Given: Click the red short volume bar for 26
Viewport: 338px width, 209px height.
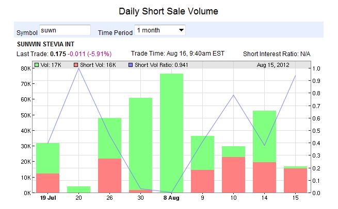Looking at the screenshot, I should 109,176.
